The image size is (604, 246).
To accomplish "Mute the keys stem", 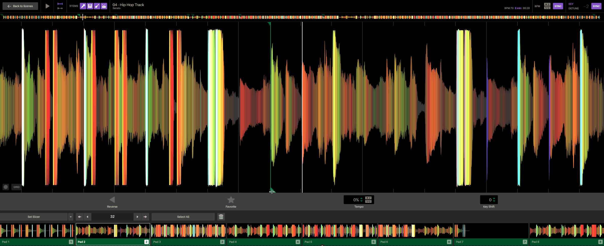I will [x=90, y=6].
